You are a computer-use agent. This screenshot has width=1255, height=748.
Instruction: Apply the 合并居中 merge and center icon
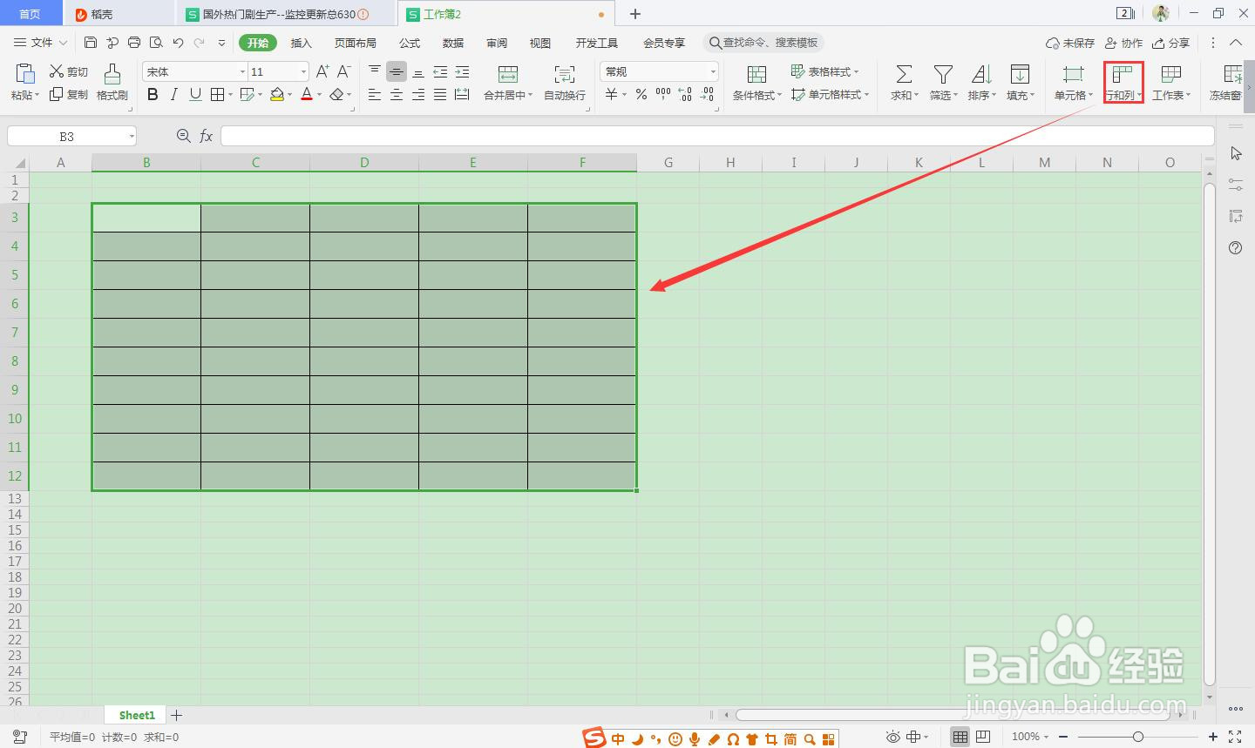(508, 77)
